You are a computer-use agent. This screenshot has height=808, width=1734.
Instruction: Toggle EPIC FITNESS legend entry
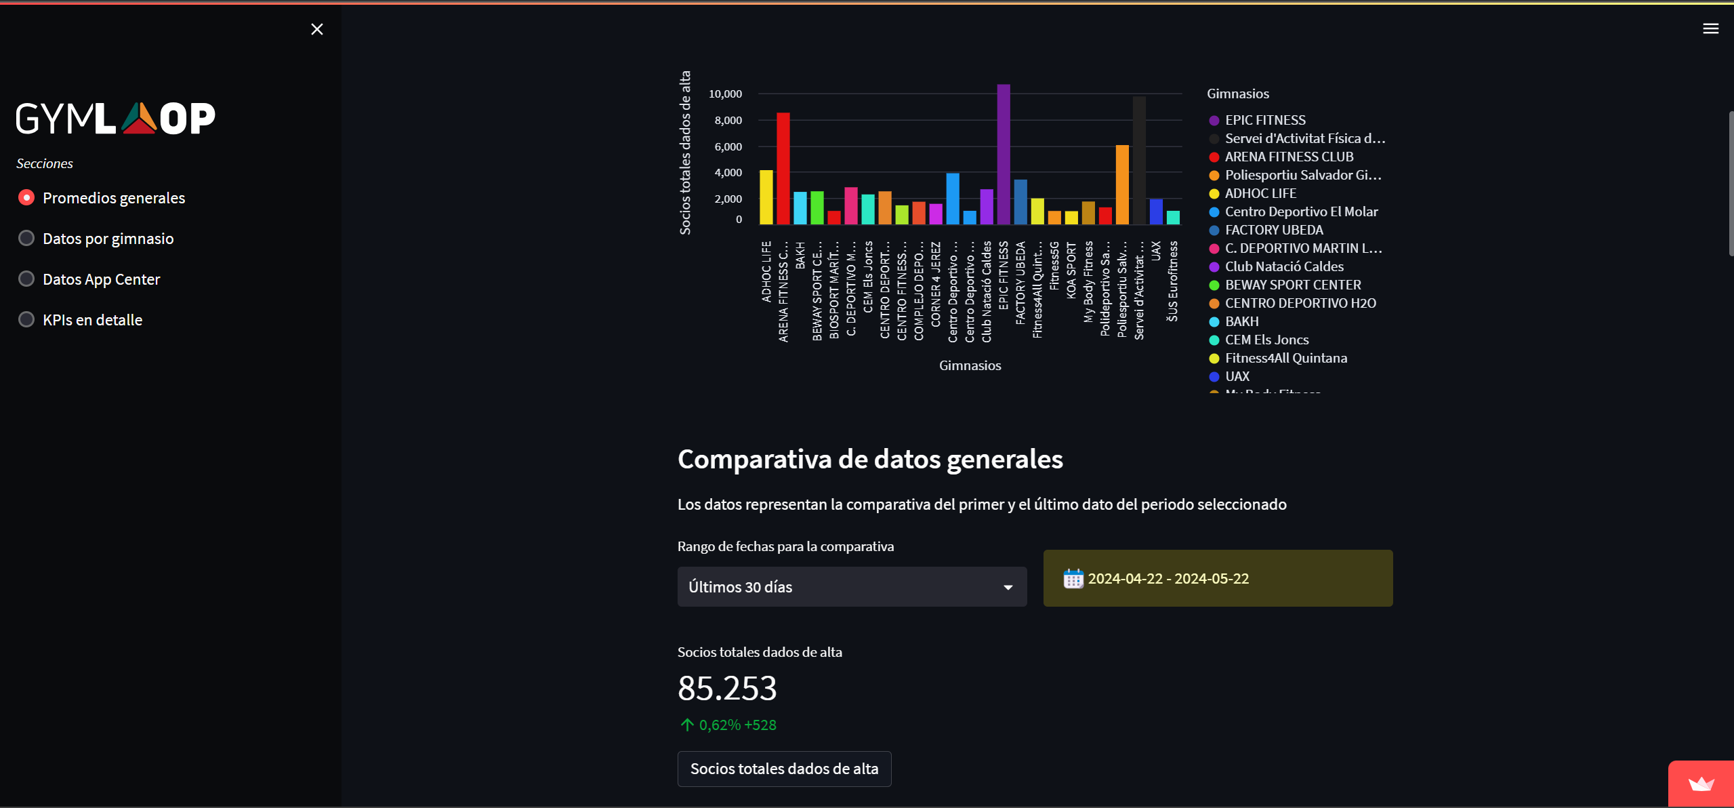(1258, 120)
